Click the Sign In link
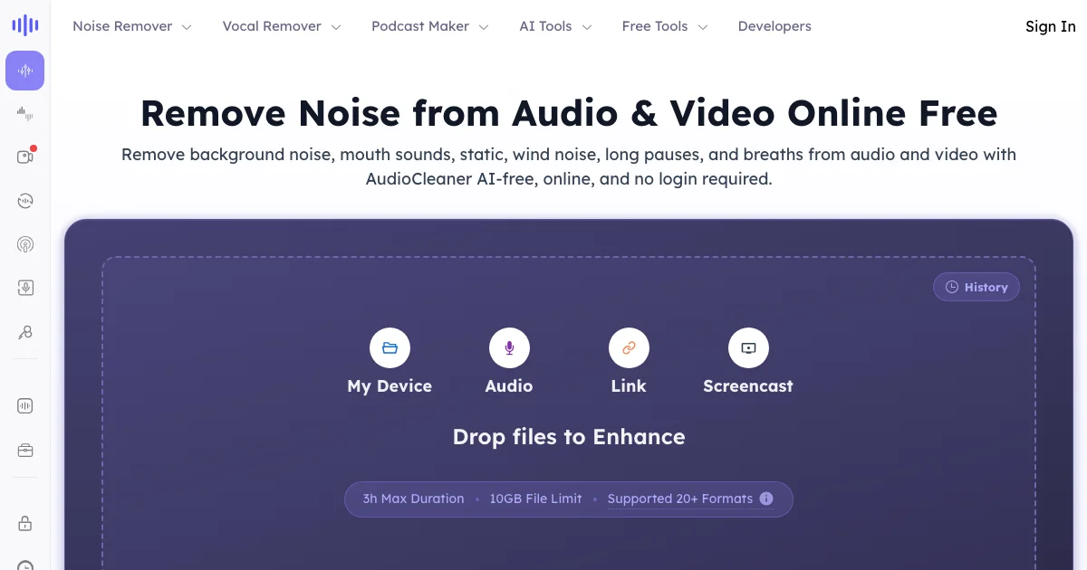The height and width of the screenshot is (570, 1087). click(1051, 26)
